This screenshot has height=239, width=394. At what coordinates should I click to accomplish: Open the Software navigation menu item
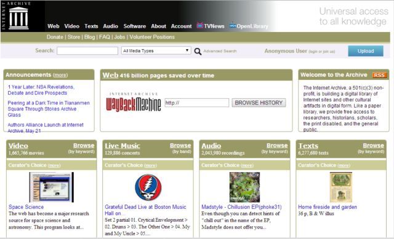(135, 26)
